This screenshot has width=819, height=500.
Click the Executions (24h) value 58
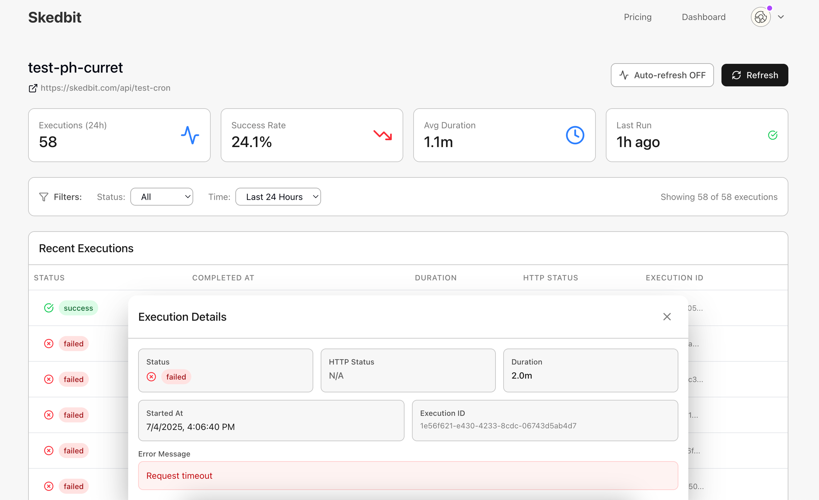click(48, 142)
